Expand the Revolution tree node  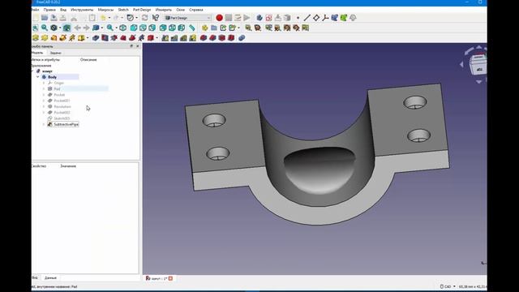(44, 106)
